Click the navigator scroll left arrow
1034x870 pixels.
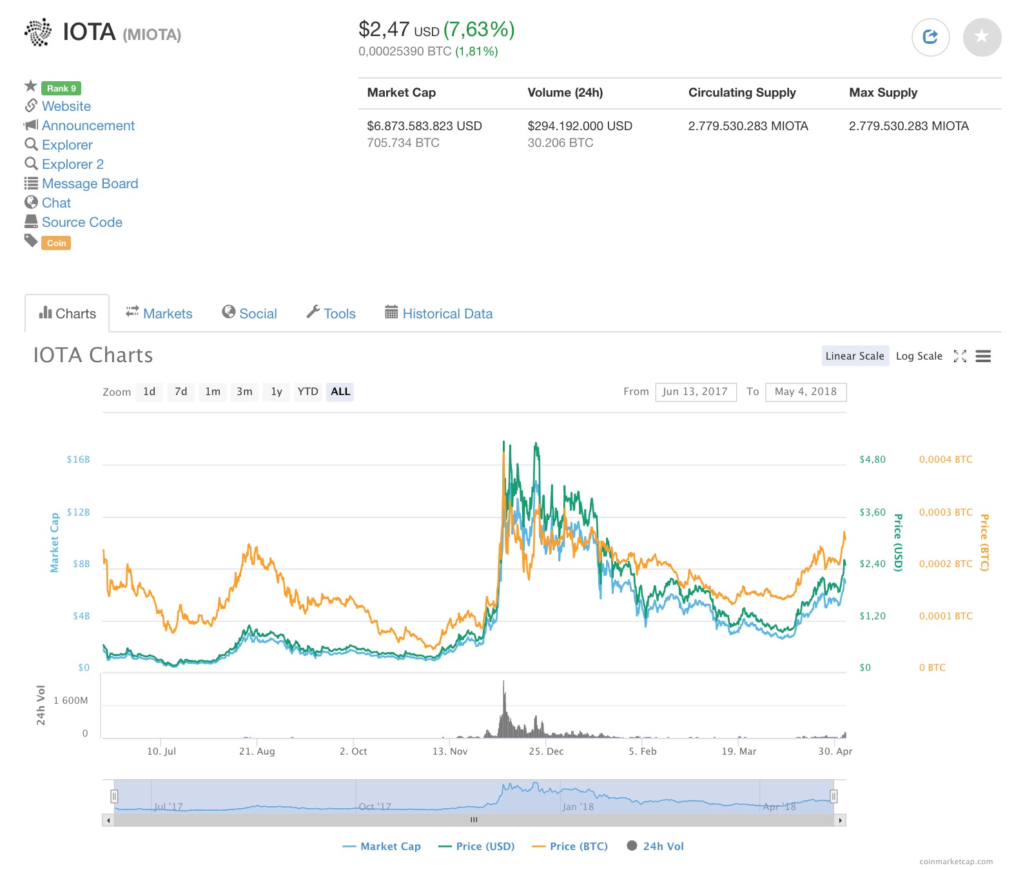tap(108, 820)
